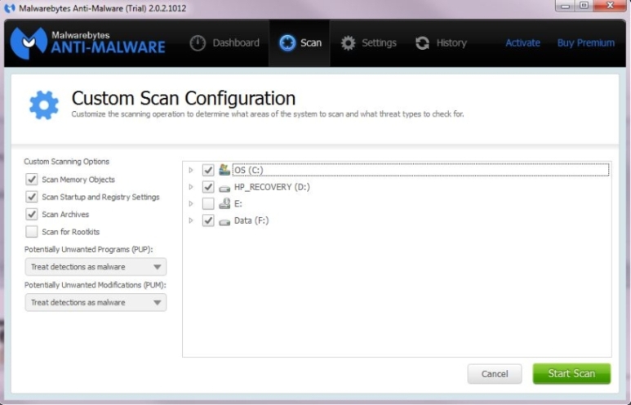Viewport: 631px width, 405px height.
Task: Expand the OS (C:) drive tree
Action: click(x=191, y=170)
